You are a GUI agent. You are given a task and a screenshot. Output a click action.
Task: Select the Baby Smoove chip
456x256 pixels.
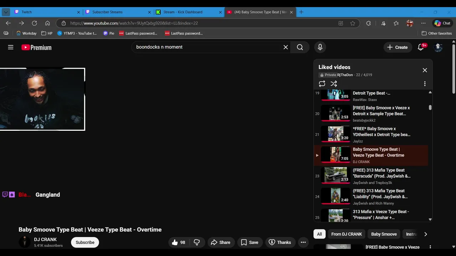(x=384, y=234)
